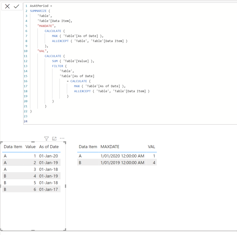Grab the top-center handle of the left table visual
The height and width of the screenshot is (235, 237).
point(33,142)
